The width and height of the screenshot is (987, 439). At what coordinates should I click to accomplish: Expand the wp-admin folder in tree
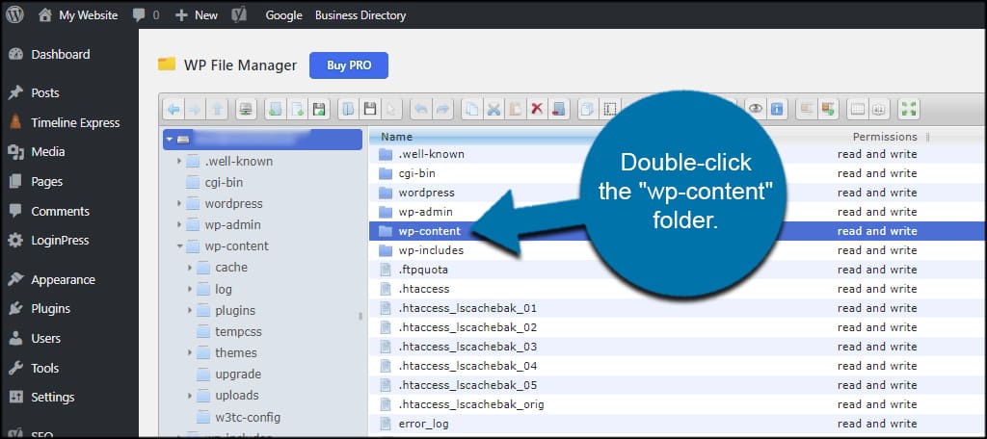pyautogui.click(x=179, y=225)
